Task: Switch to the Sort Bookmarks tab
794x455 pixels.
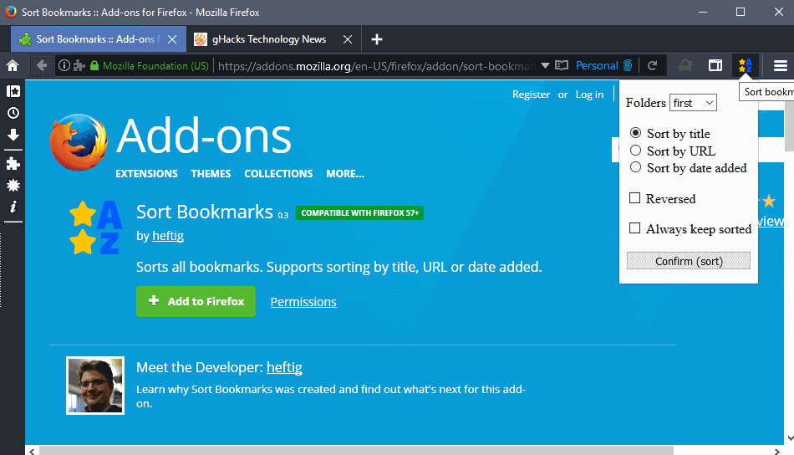Action: click(x=99, y=39)
